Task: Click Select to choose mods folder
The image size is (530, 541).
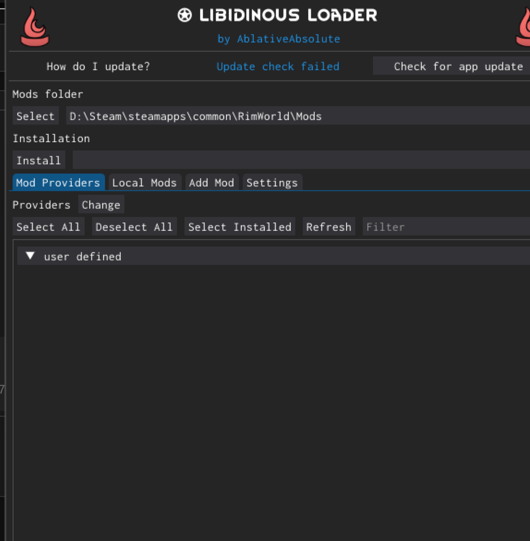Action: (35, 116)
